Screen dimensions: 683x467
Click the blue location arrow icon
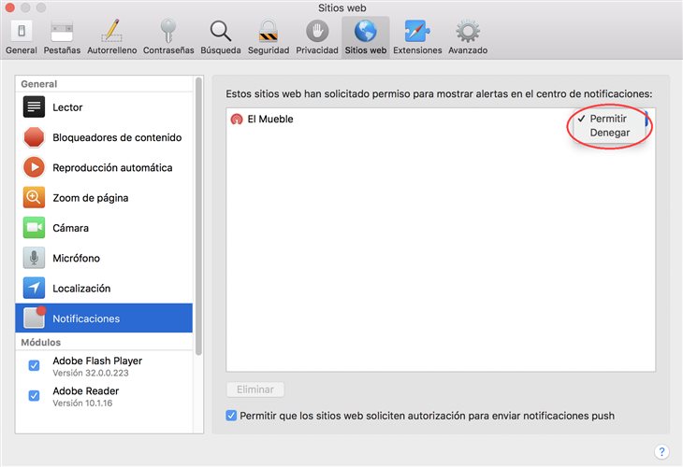[34, 289]
